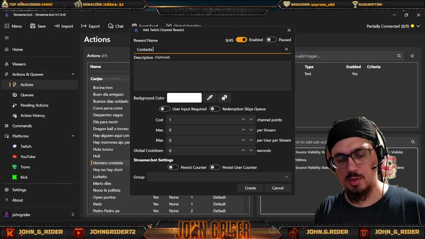Click the YouTube platform icon
425x239 pixels.
click(15, 157)
